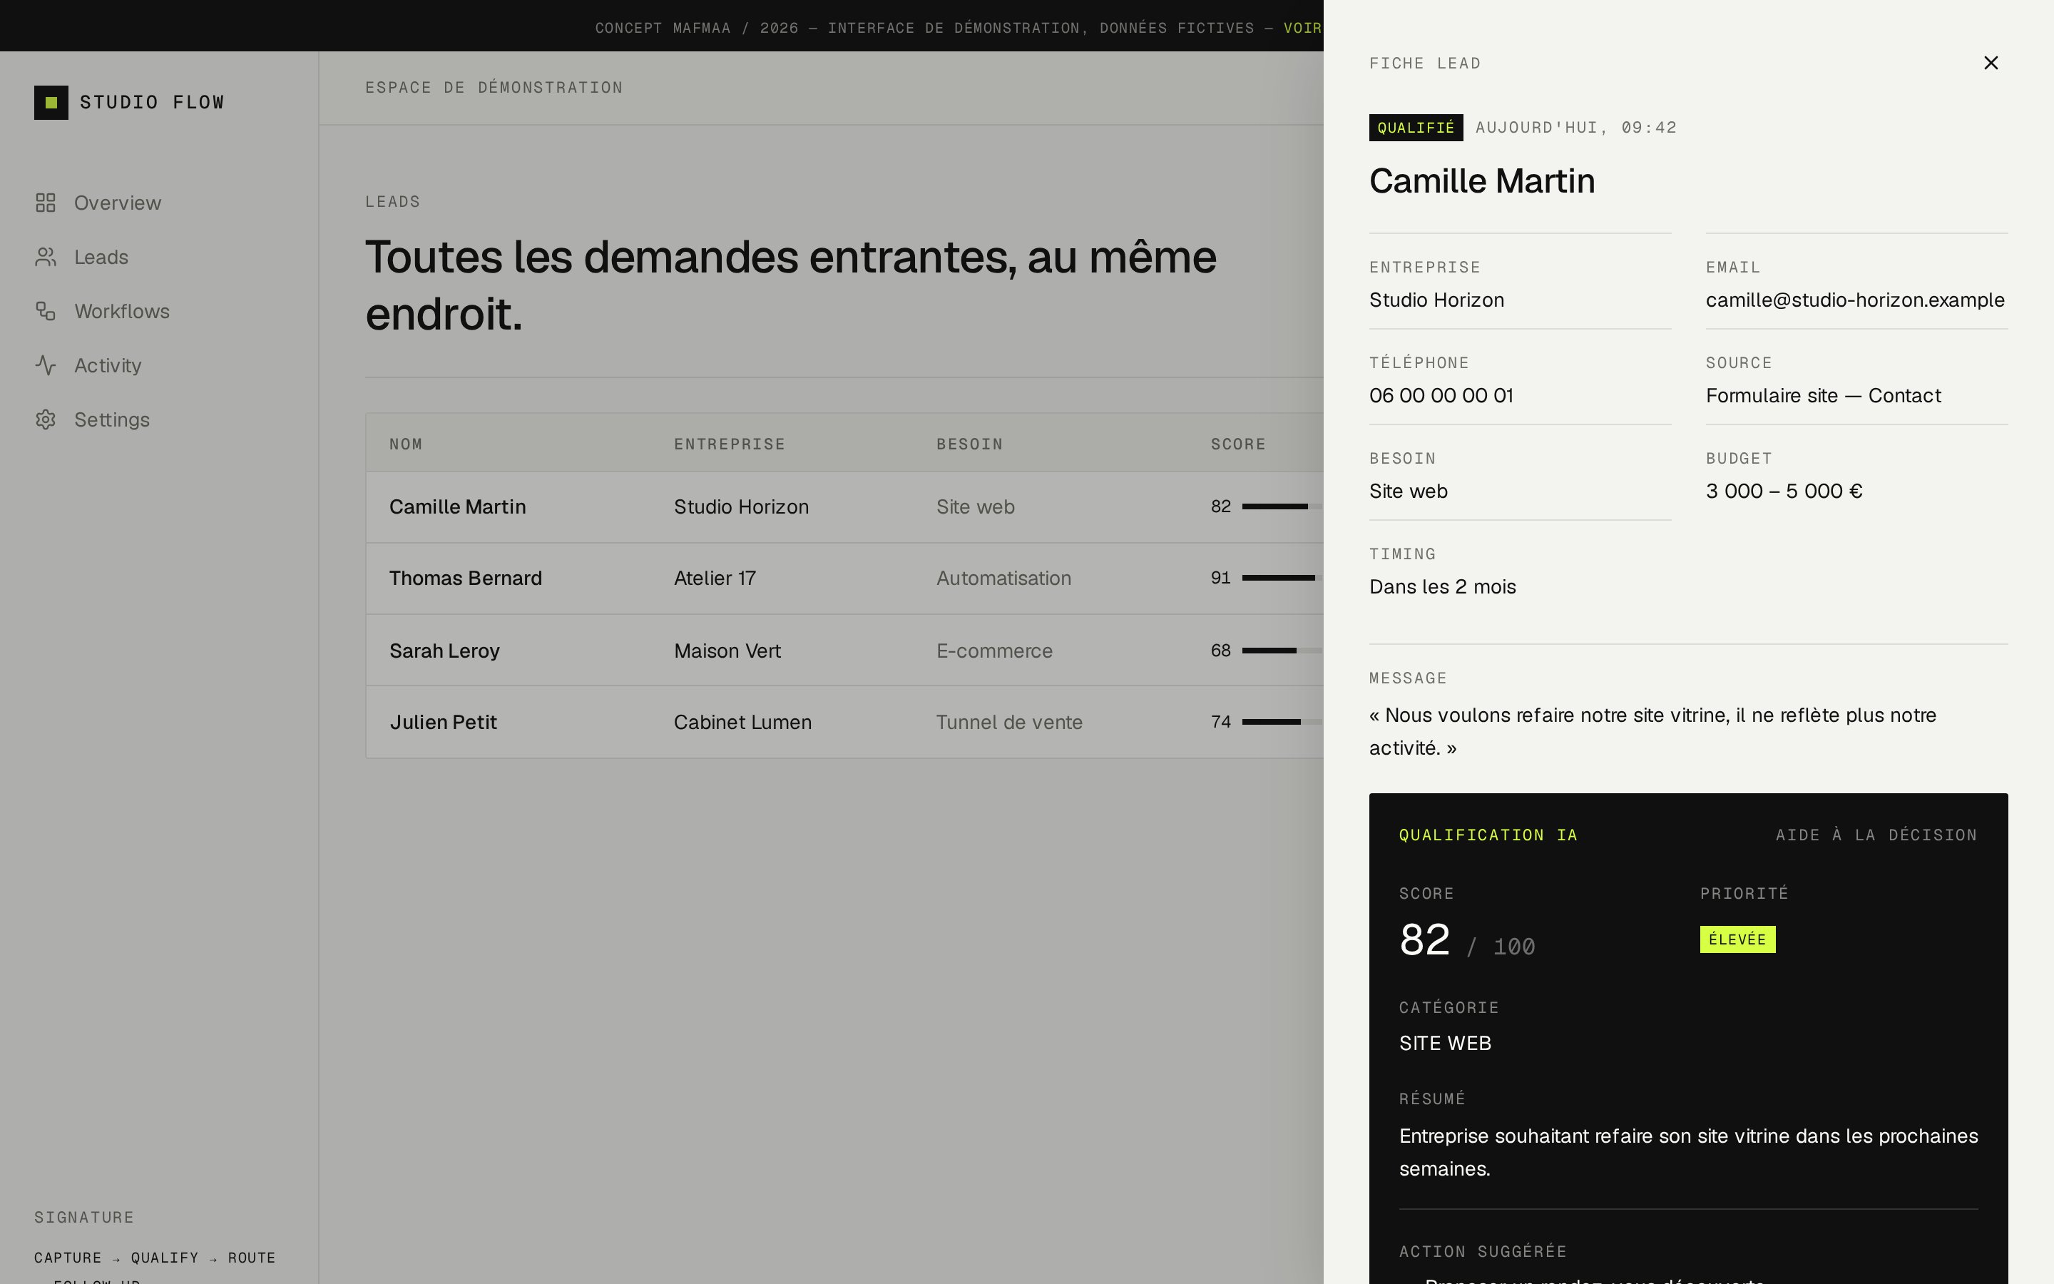Click the score bar for Sarah Leroy
2054x1284 pixels.
(x=1282, y=651)
